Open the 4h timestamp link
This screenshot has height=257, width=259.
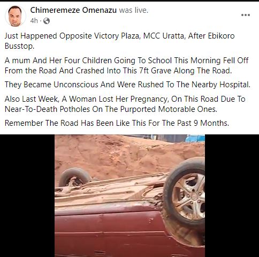tap(34, 21)
